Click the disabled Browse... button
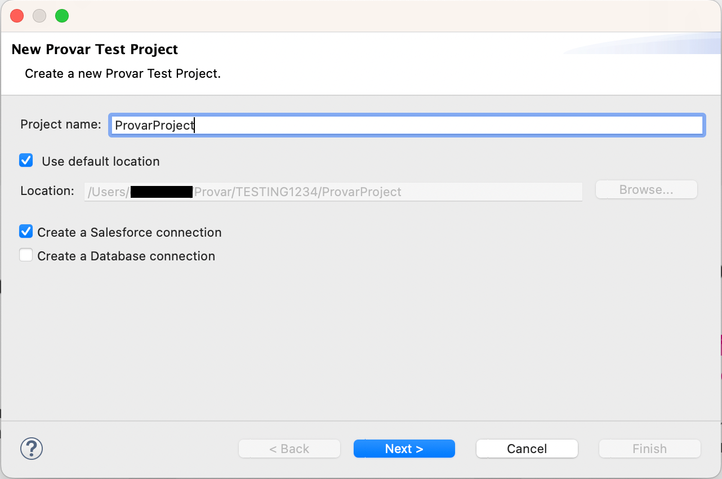 pyautogui.click(x=647, y=190)
